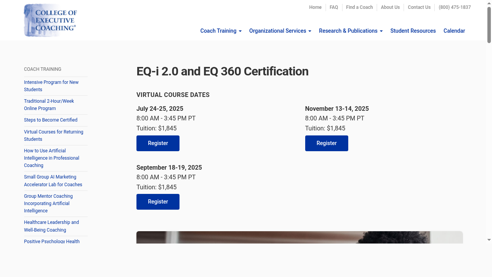Click the Home link in top bar
The height and width of the screenshot is (277, 492).
coord(315,7)
